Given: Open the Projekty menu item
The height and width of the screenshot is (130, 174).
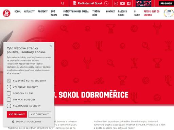Looking at the screenshot, I should (43, 12).
